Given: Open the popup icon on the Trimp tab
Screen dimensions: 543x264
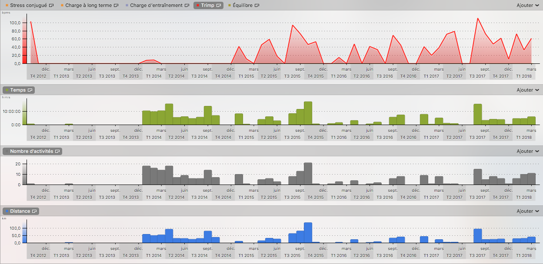Looking at the screenshot, I should tap(218, 6).
